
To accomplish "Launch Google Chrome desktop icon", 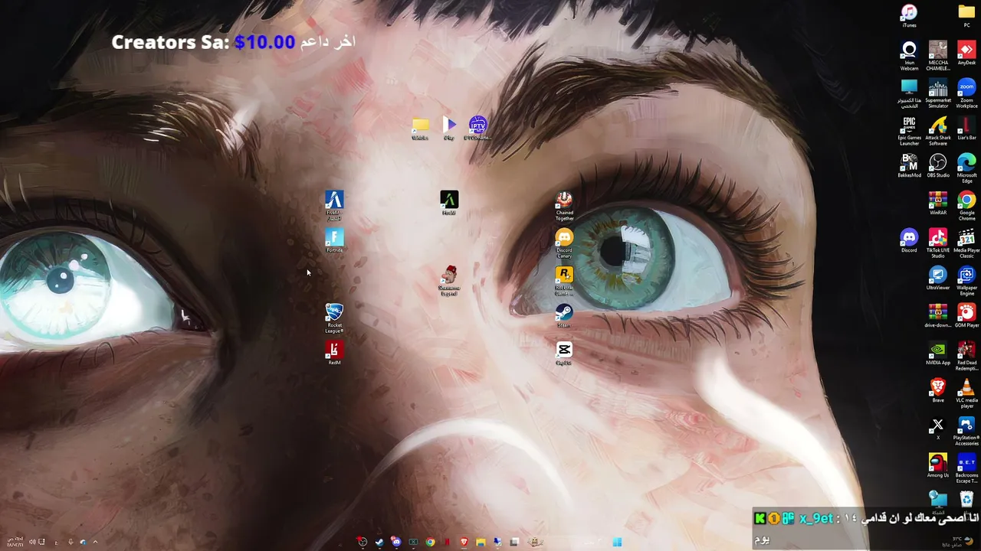I will (966, 207).
